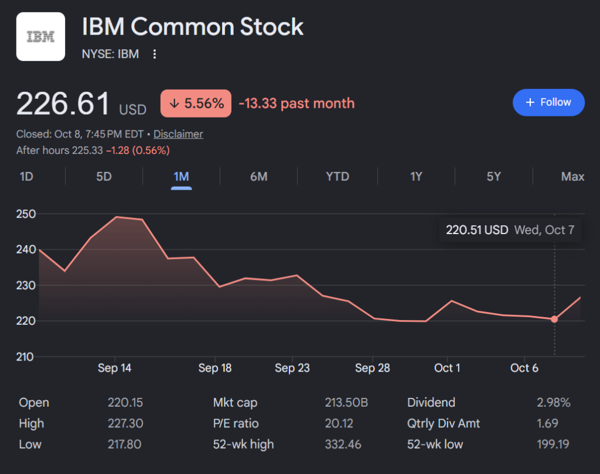Click the Sep 18 axis label

[214, 368]
